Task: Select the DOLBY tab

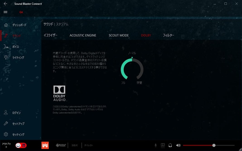Action: pyautogui.click(x=146, y=35)
